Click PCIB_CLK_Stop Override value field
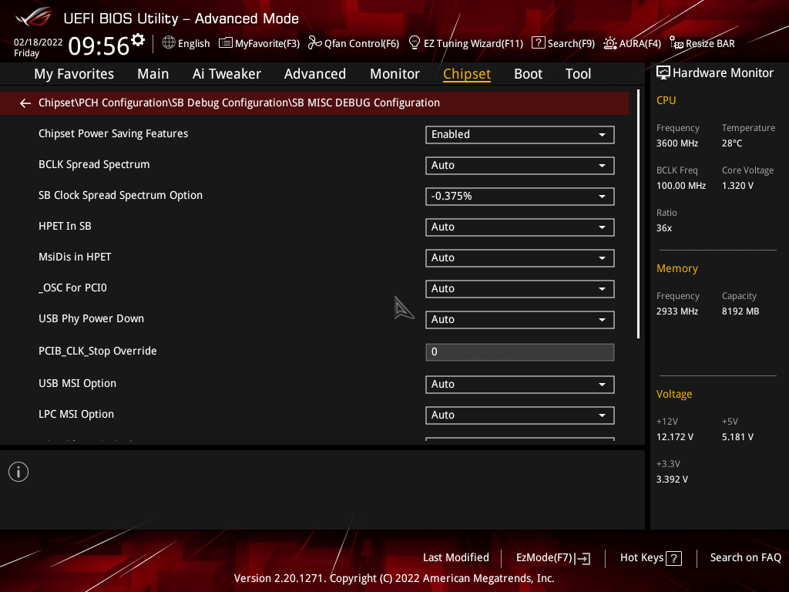 [520, 351]
